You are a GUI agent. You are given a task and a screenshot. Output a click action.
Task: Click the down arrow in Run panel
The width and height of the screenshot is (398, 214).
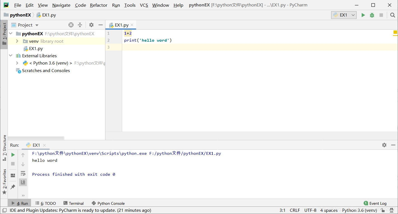point(23,164)
